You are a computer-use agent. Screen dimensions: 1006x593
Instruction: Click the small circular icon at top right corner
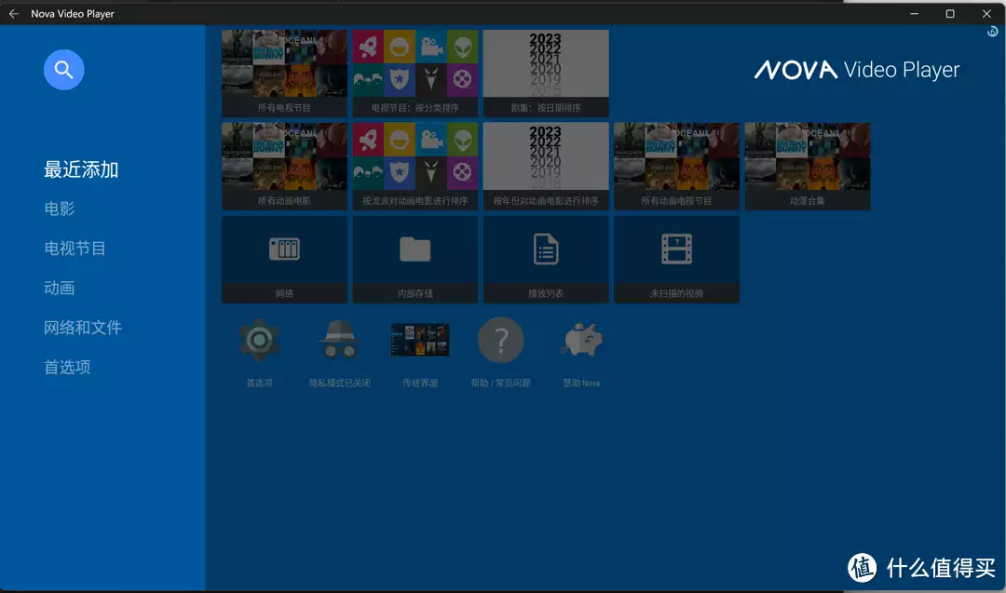click(x=993, y=32)
